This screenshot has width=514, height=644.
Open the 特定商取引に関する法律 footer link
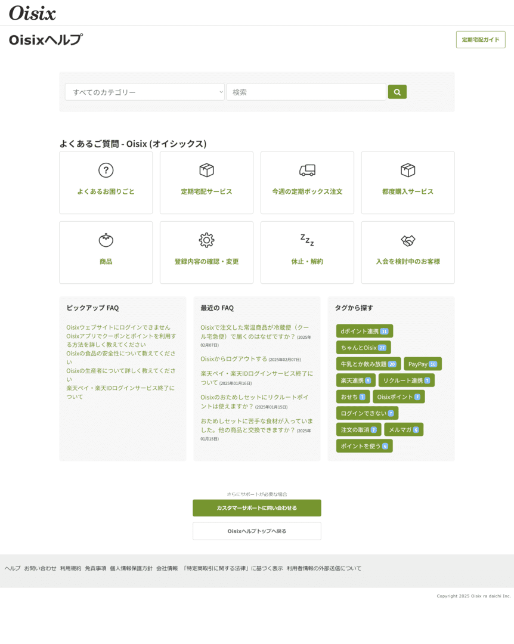[233, 568]
